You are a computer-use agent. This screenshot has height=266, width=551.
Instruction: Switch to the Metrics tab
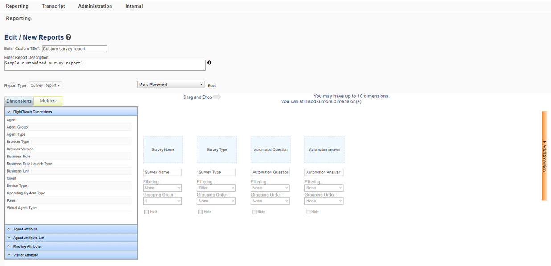tap(48, 101)
